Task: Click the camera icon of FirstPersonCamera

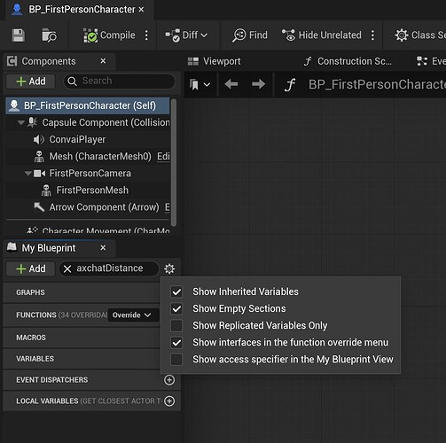Action: [x=39, y=174]
